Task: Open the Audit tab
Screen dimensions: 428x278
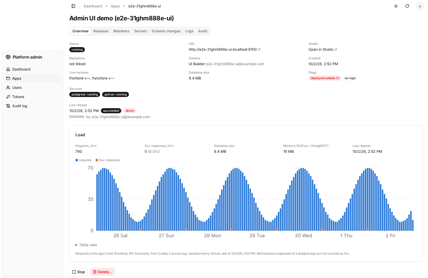Action: click(203, 31)
